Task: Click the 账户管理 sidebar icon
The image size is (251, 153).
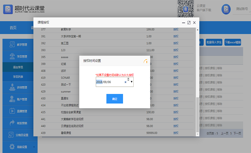Action: tap(12, 99)
